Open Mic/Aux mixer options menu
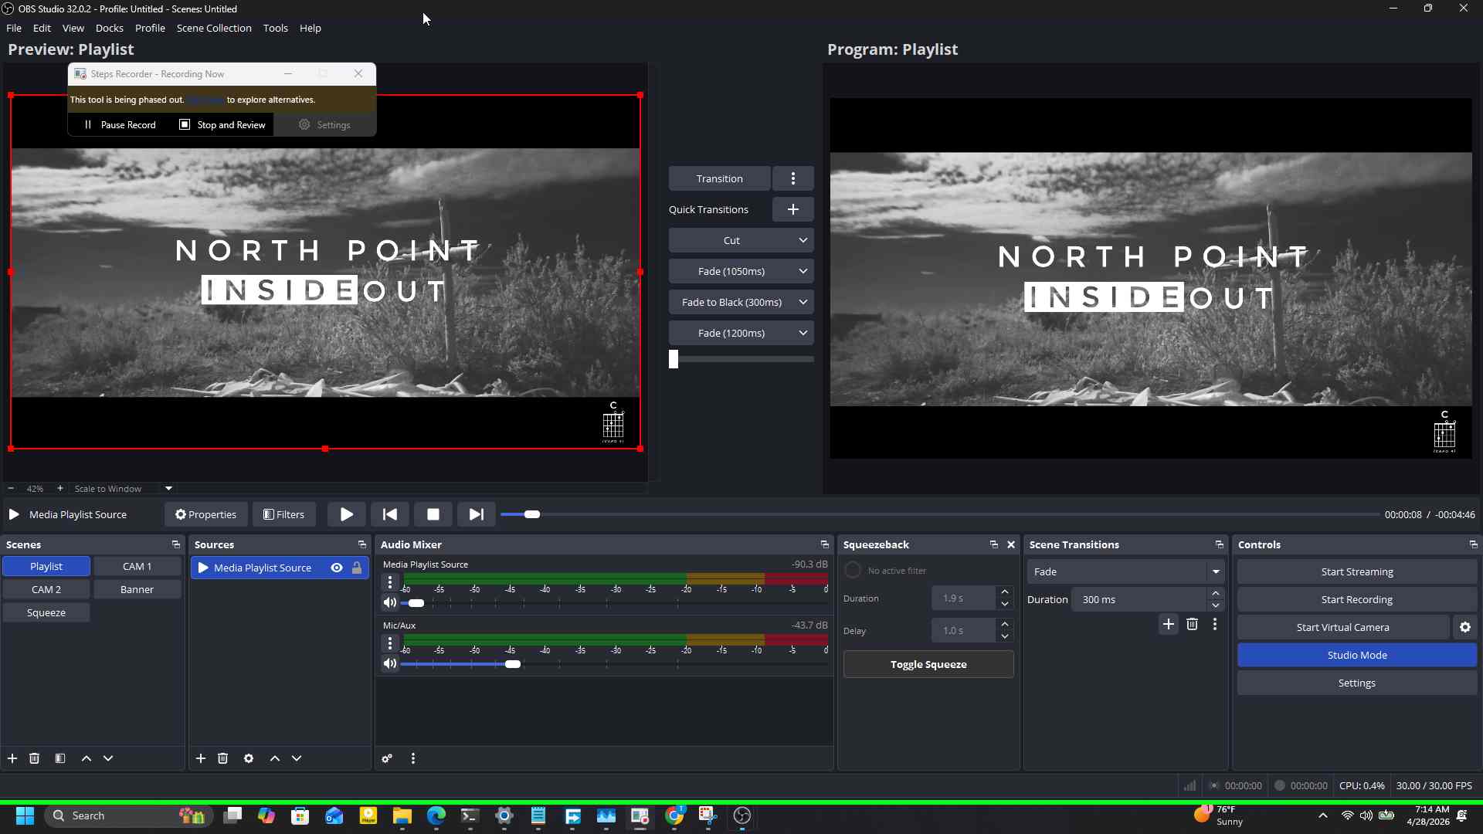 [390, 642]
